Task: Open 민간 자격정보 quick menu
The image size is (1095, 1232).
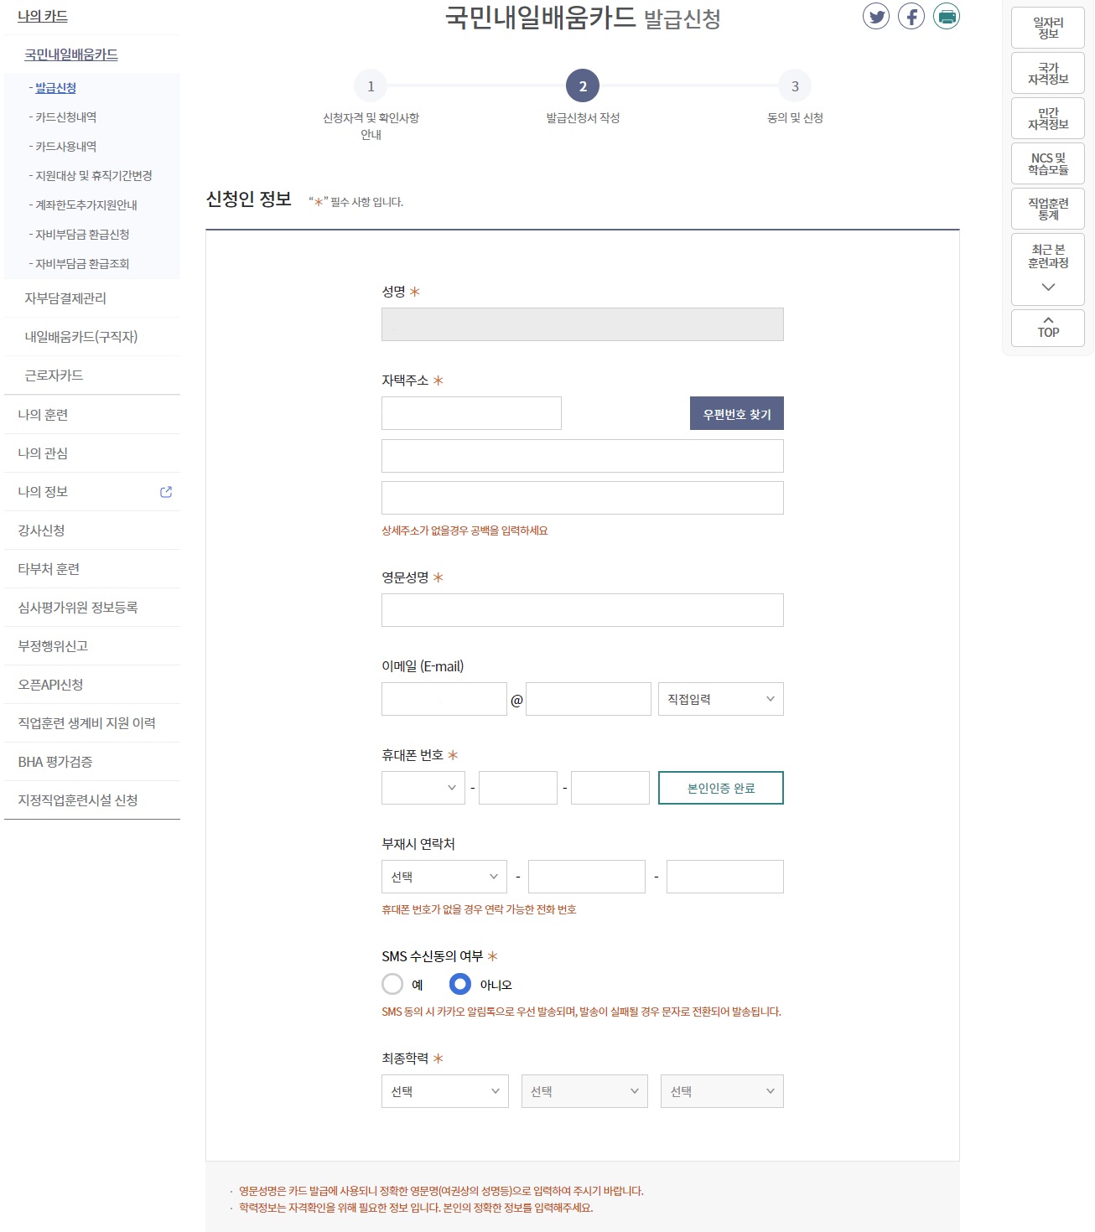Action: (x=1048, y=118)
